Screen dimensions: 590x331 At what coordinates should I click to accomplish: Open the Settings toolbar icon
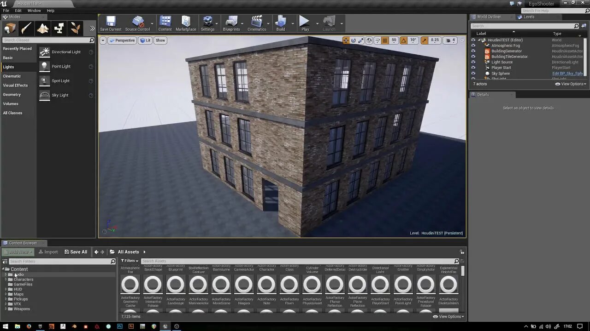coord(207,23)
